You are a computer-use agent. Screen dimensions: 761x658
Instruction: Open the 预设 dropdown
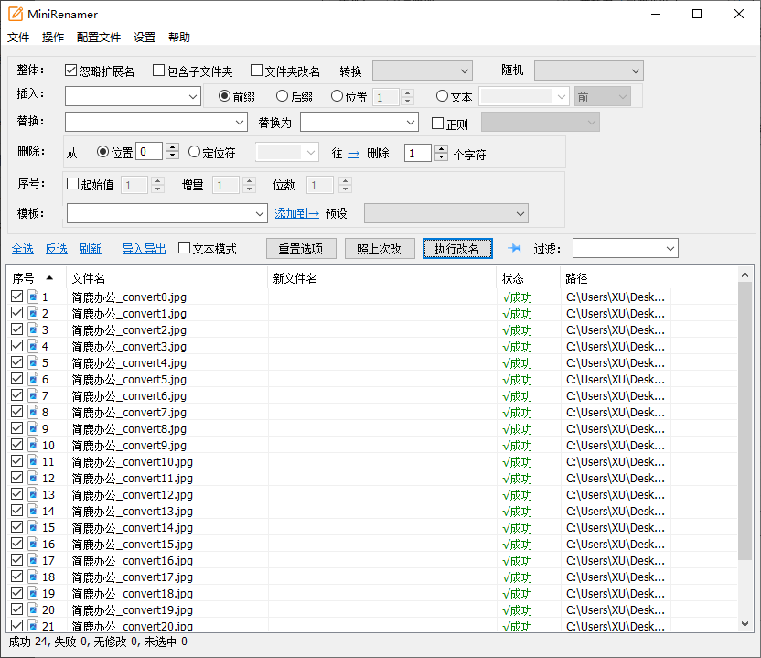[445, 212]
